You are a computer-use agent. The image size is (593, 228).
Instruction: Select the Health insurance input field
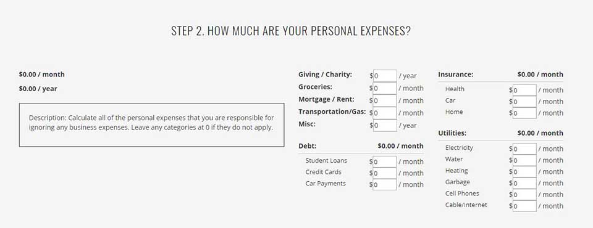point(524,90)
